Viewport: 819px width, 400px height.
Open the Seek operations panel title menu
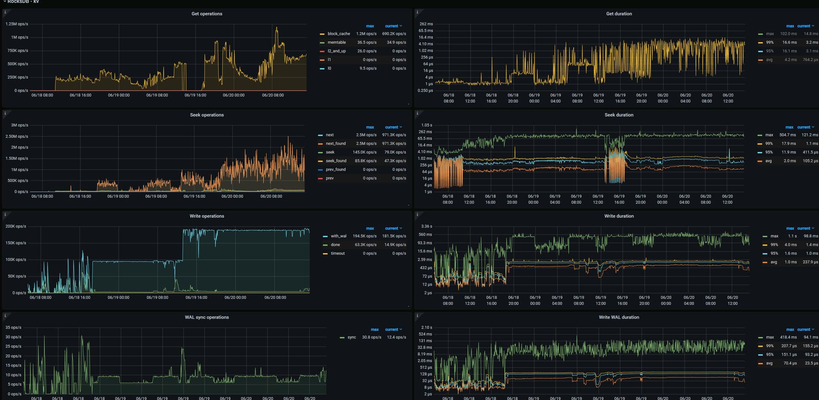coord(206,115)
